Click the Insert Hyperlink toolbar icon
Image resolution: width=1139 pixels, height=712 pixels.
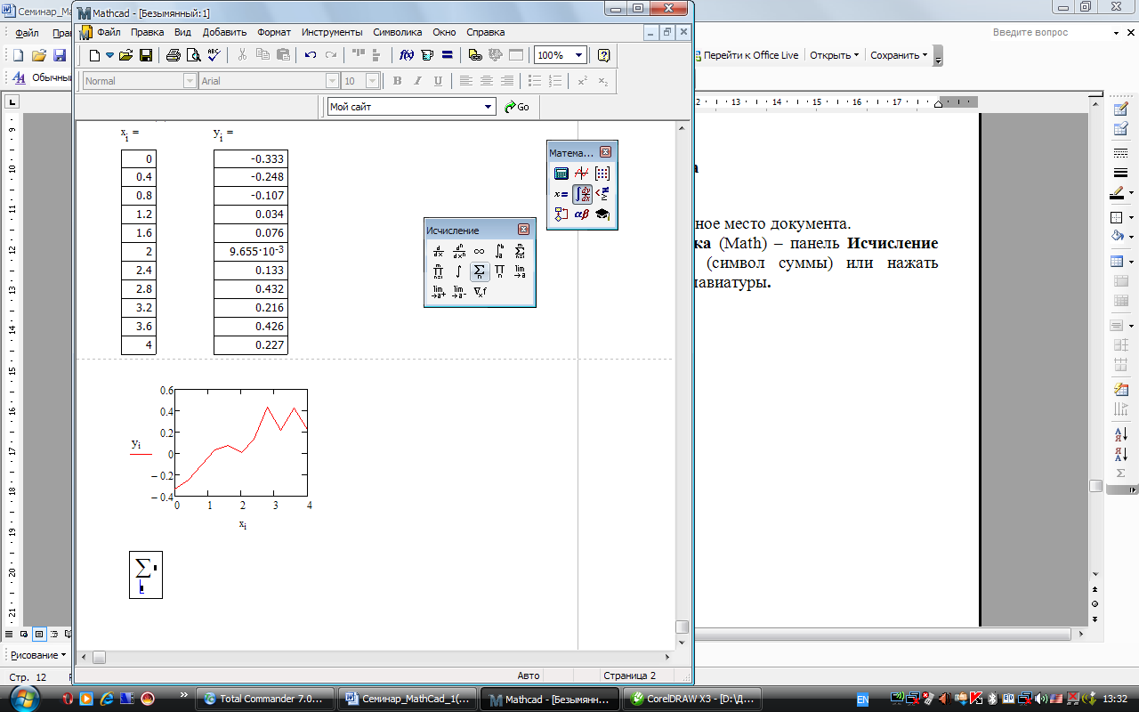tap(475, 55)
